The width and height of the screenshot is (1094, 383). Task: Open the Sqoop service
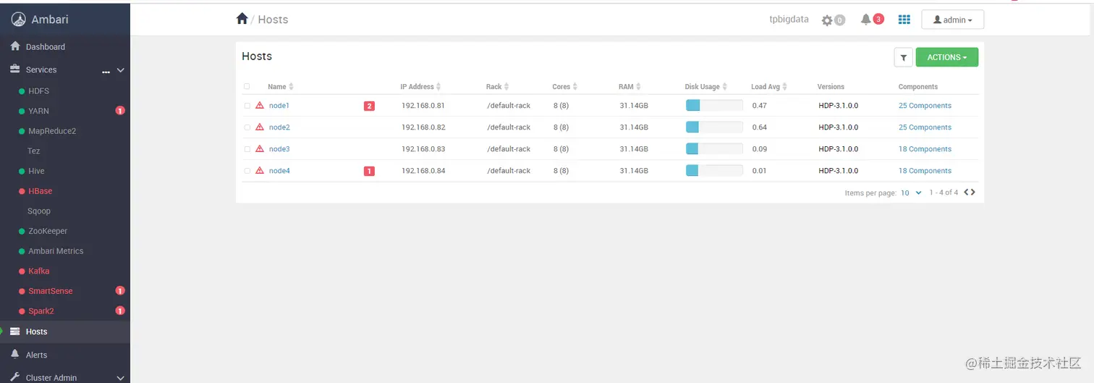tap(39, 211)
